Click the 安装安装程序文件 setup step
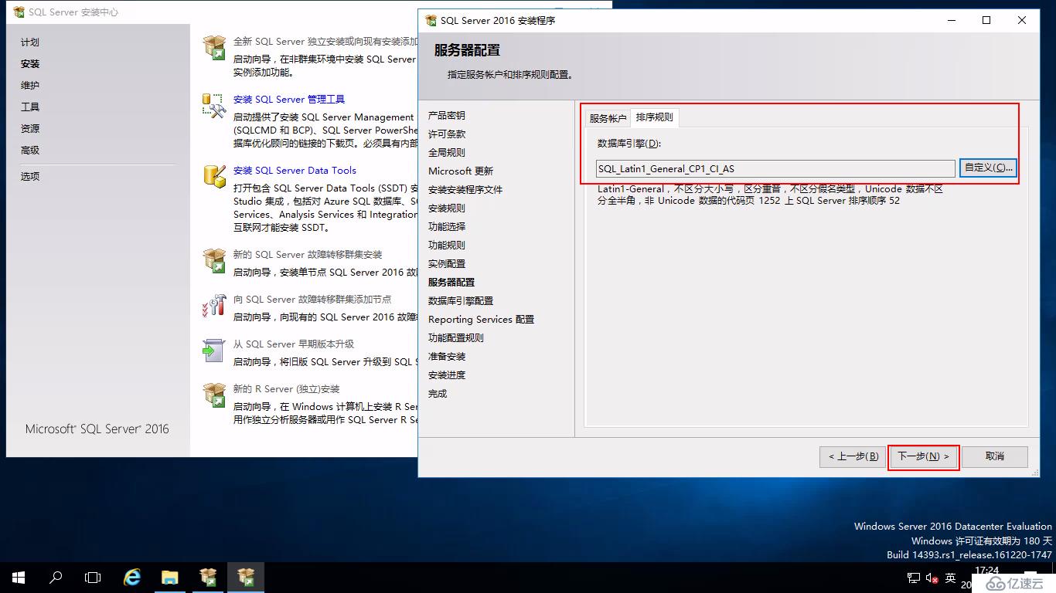This screenshot has height=593, width=1056. click(465, 190)
